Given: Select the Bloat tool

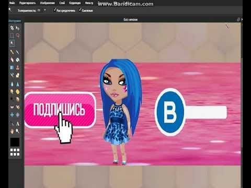Looking at the screenshot, I should click(12, 114).
